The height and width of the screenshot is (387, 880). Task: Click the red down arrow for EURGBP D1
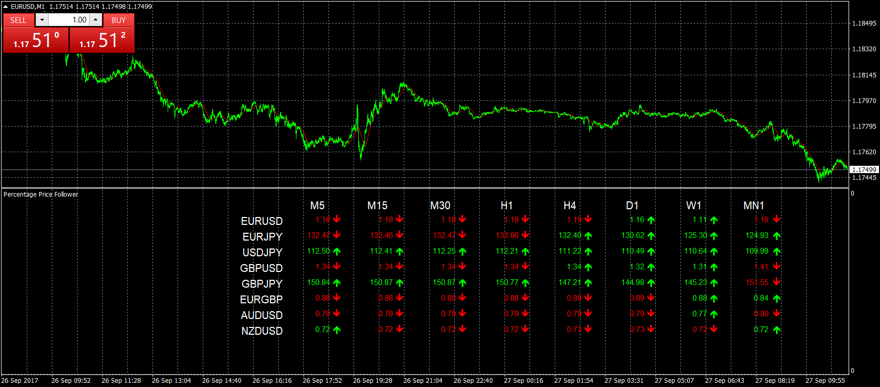tap(651, 298)
